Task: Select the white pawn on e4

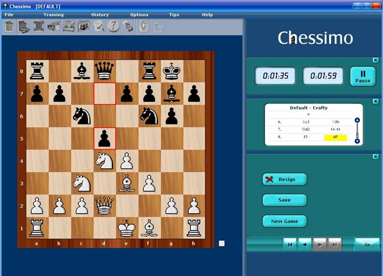Action: tap(127, 161)
